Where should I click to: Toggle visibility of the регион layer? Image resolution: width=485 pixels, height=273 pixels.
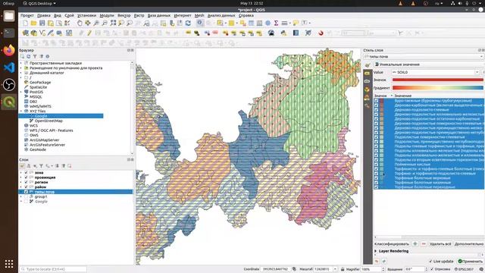26,182
